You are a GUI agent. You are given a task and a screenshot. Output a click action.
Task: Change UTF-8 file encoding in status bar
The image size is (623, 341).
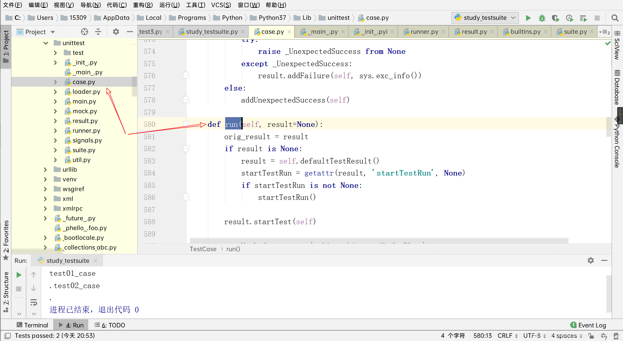coord(534,335)
